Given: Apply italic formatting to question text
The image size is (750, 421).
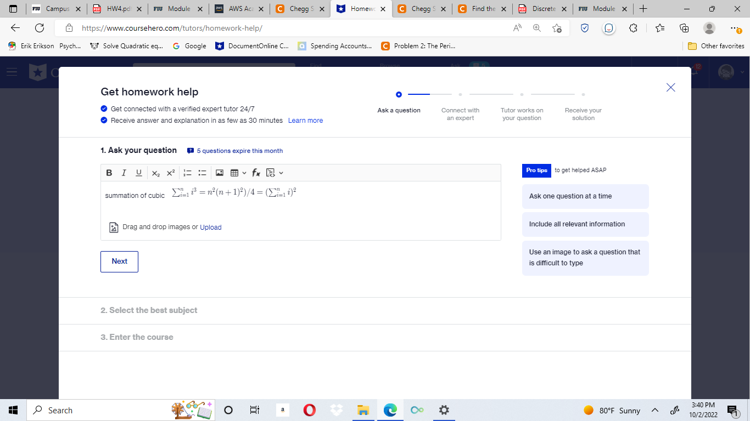Looking at the screenshot, I should (x=124, y=172).
